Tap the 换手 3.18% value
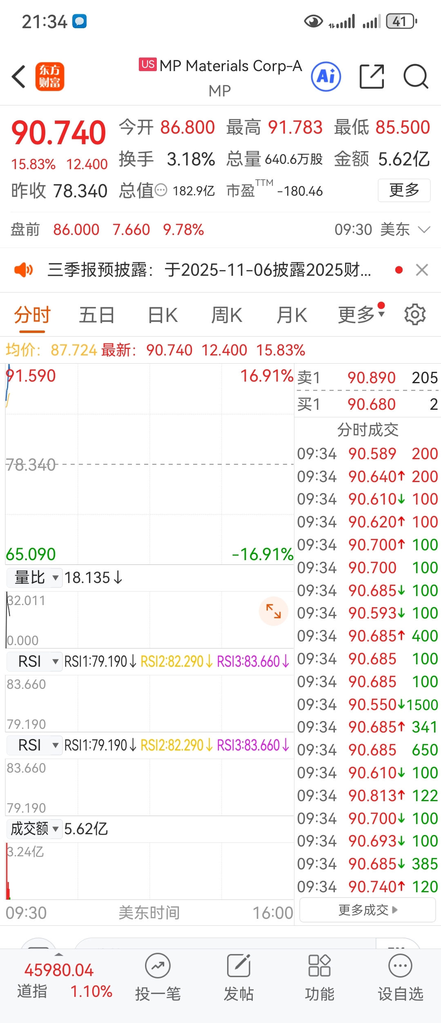The height and width of the screenshot is (1023, 441). pyautogui.click(x=167, y=159)
